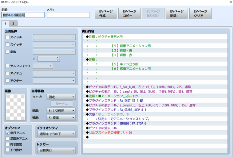Select the 【6】感情アニメーション用 line
The height and width of the screenshot is (157, 233).
click(x=155, y=69)
